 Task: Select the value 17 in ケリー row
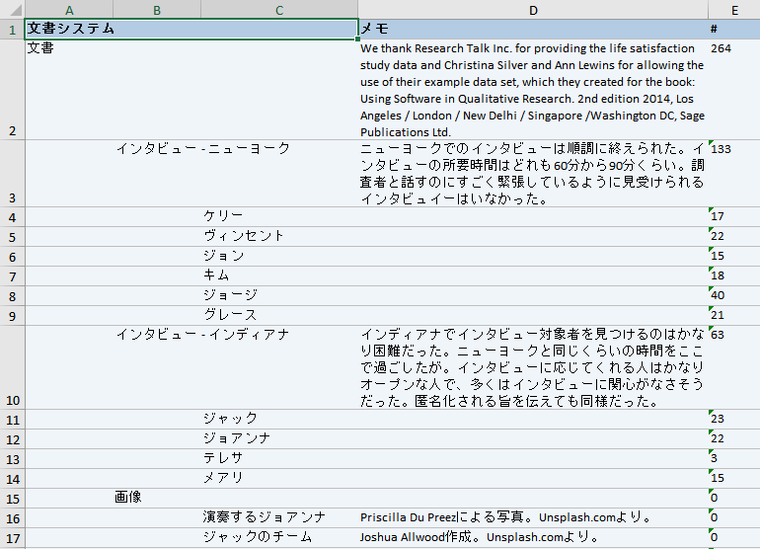(x=734, y=217)
